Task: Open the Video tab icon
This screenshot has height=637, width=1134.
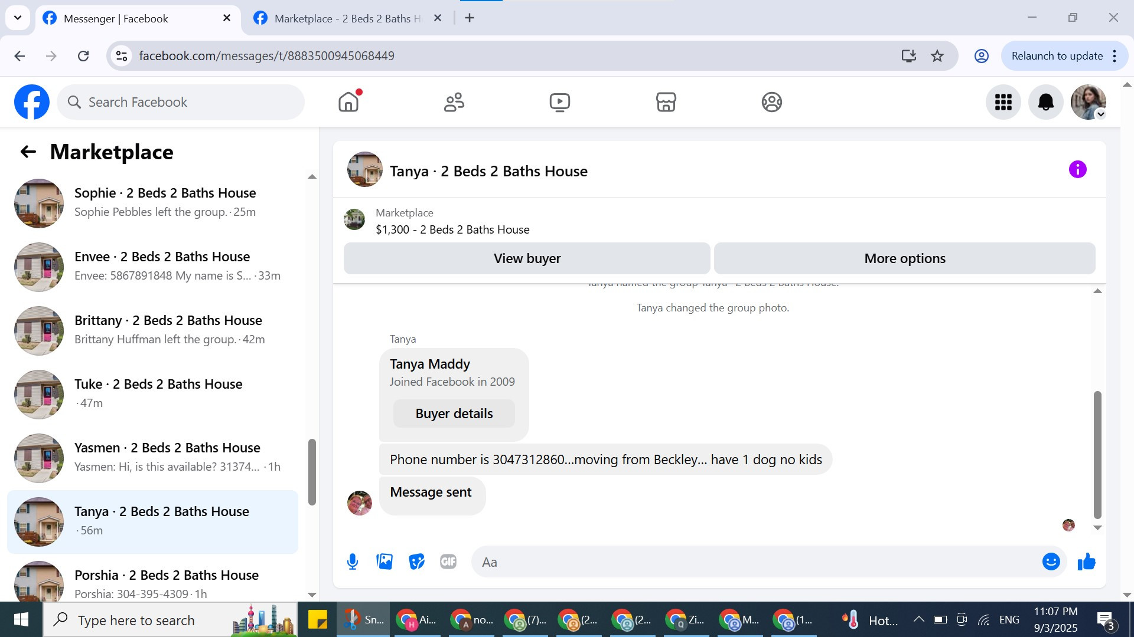Action: point(560,102)
